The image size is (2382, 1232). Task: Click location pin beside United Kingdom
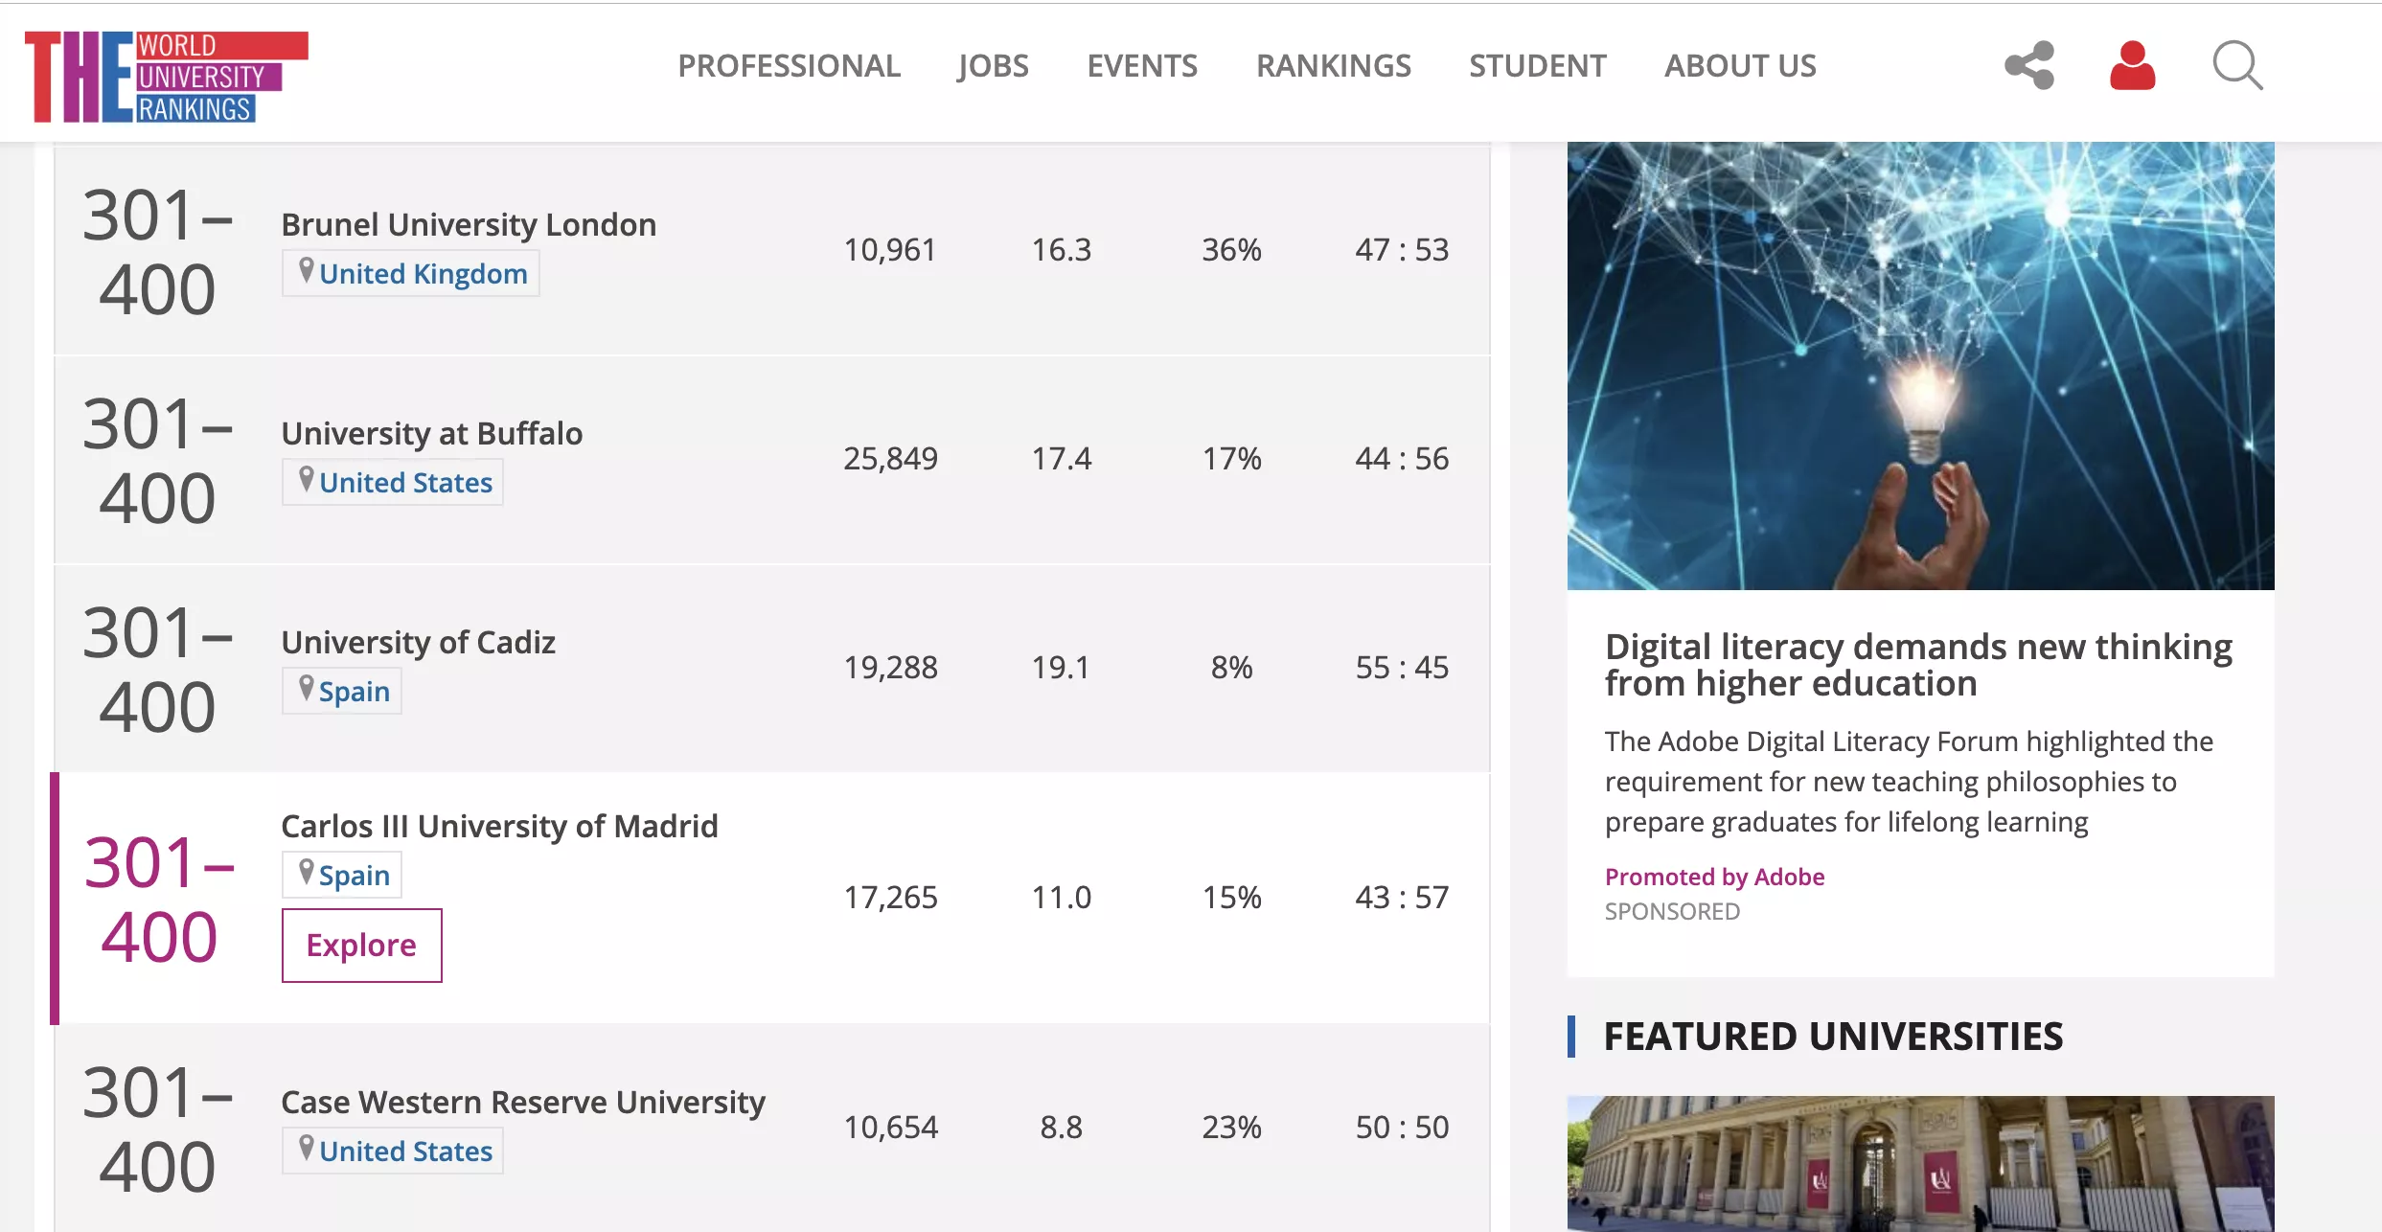[306, 271]
